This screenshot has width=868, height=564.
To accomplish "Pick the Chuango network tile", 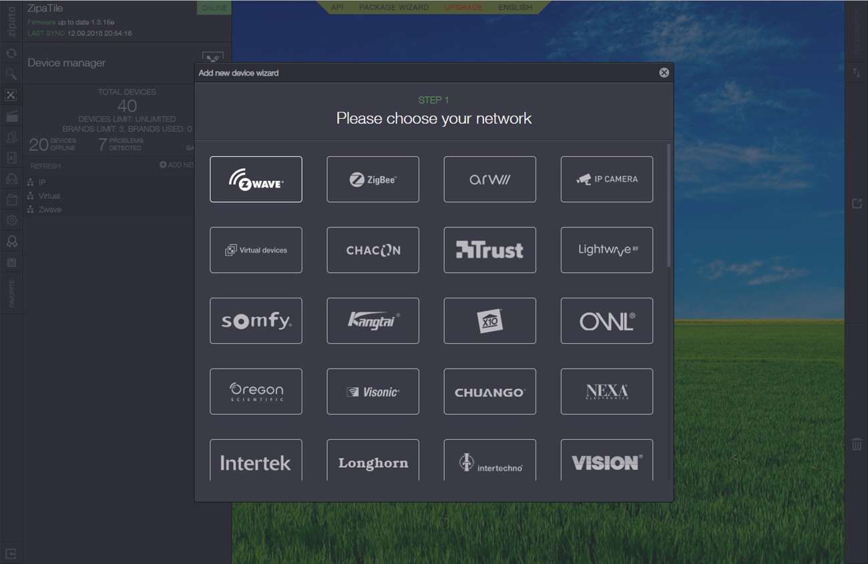I will 489,391.
